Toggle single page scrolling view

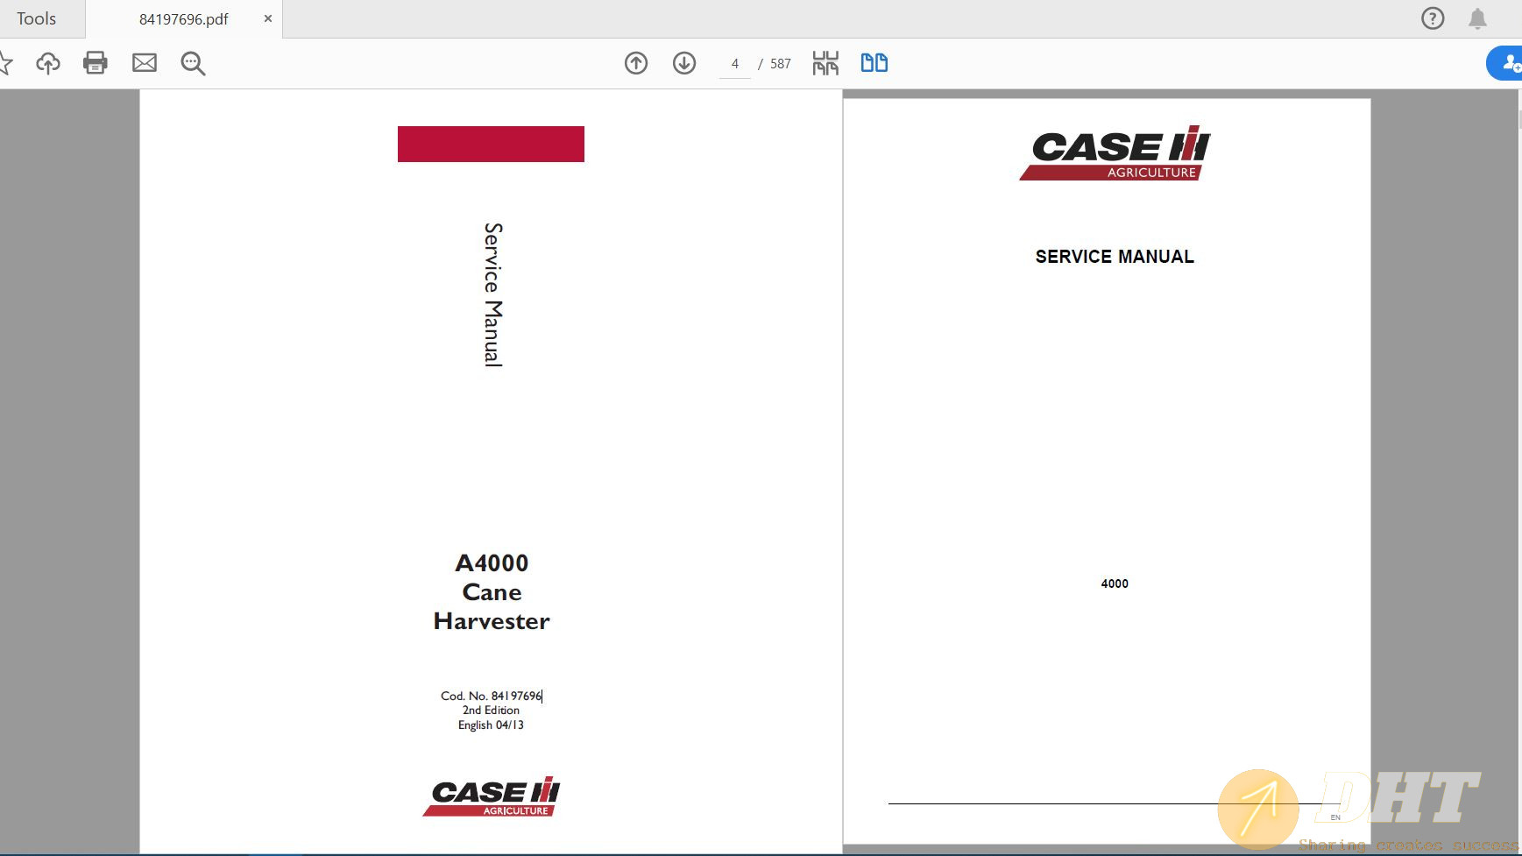tap(825, 62)
